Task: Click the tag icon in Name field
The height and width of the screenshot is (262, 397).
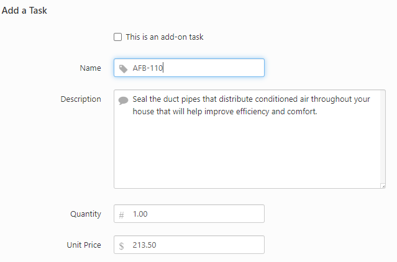Action: 124,68
